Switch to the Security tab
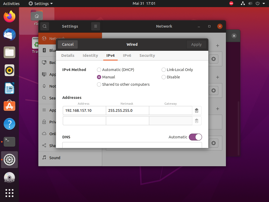The width and height of the screenshot is (269, 202). point(147,55)
